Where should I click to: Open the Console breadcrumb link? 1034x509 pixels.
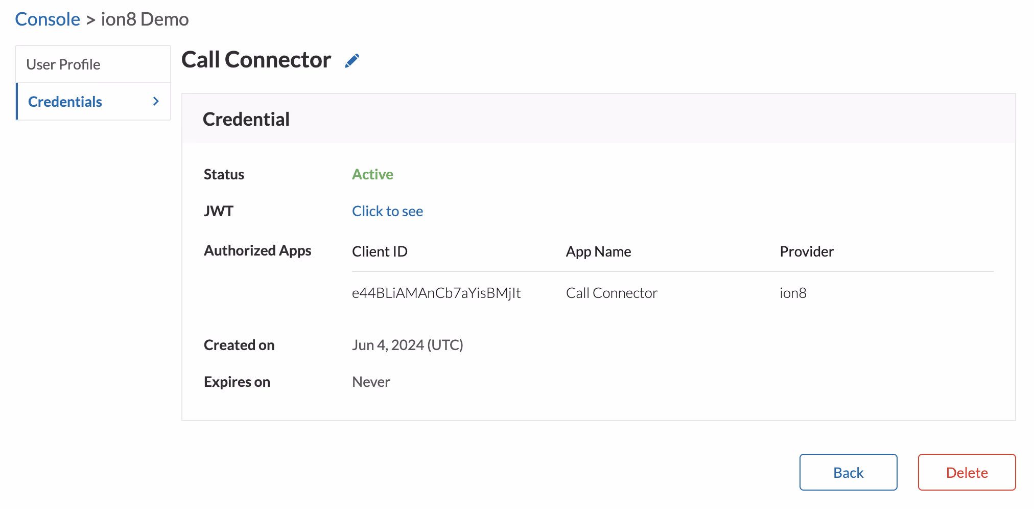pyautogui.click(x=47, y=19)
